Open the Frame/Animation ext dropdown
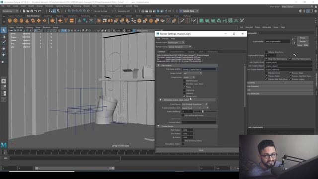318x179 pixels. point(195,108)
